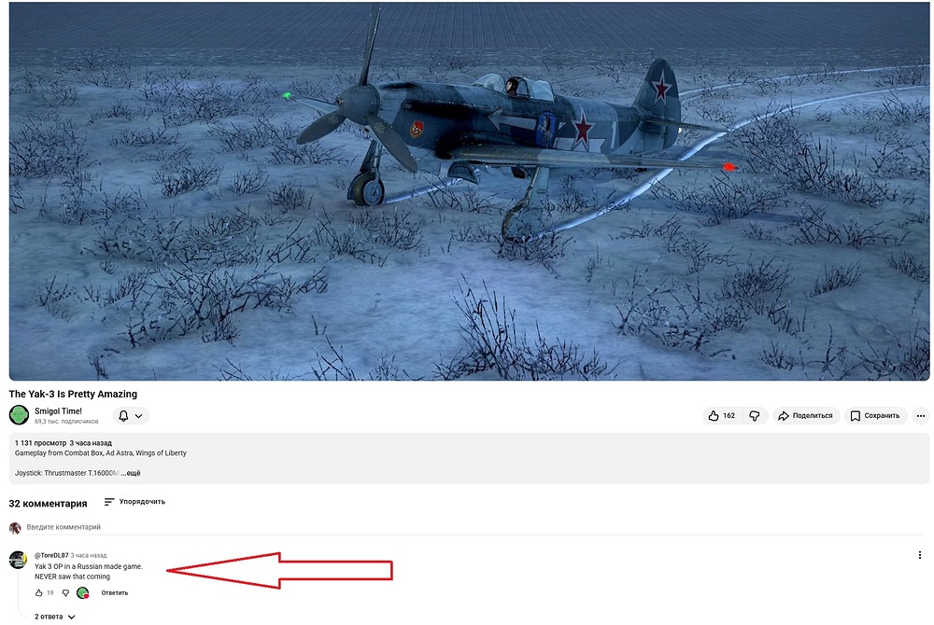Click the @ToreDL87 username link
The width and height of the screenshot is (934, 625).
[x=51, y=555]
